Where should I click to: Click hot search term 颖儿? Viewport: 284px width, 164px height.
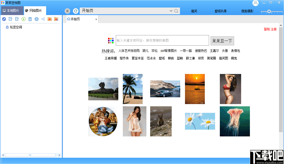145,51
